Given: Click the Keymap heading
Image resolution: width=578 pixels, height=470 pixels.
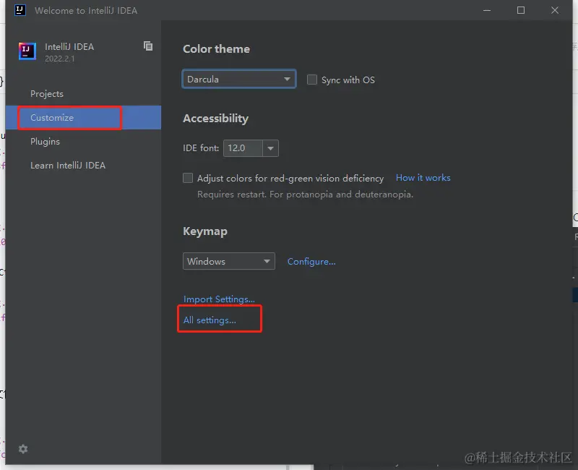Looking at the screenshot, I should (x=205, y=231).
